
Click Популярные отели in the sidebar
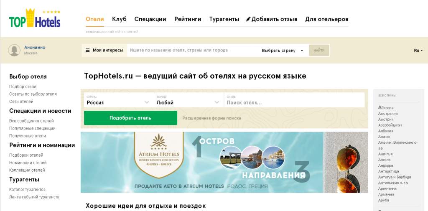(28, 136)
